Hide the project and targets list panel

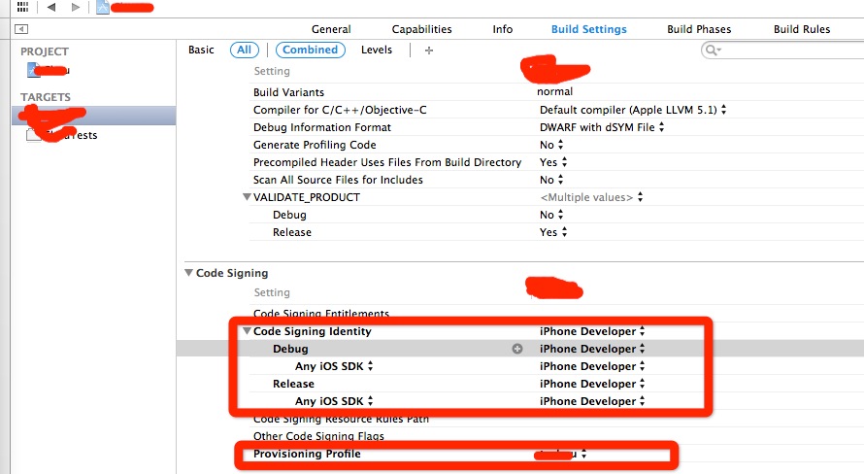(21, 29)
